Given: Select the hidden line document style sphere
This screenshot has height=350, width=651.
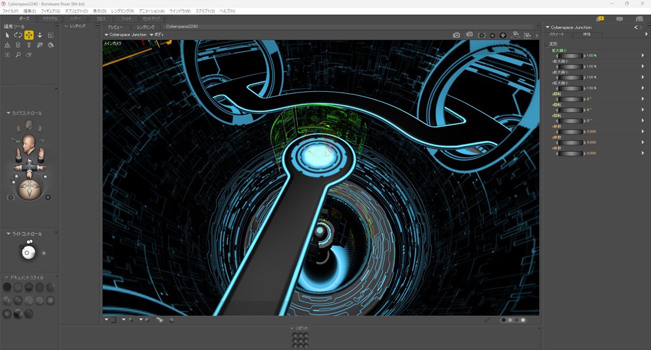Looking at the screenshot, I should pyautogui.click(x=40, y=287).
